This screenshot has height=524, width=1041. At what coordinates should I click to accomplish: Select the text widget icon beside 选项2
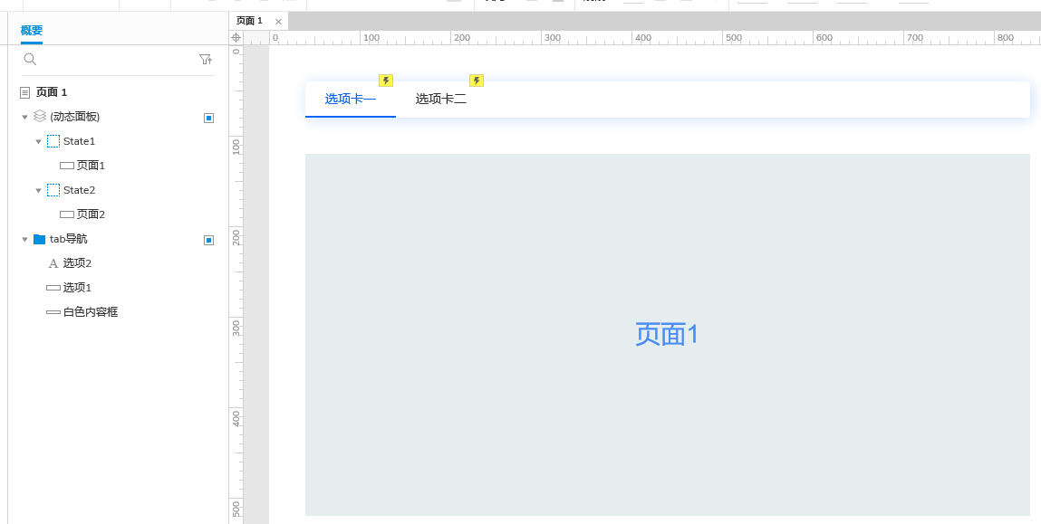[x=54, y=262]
